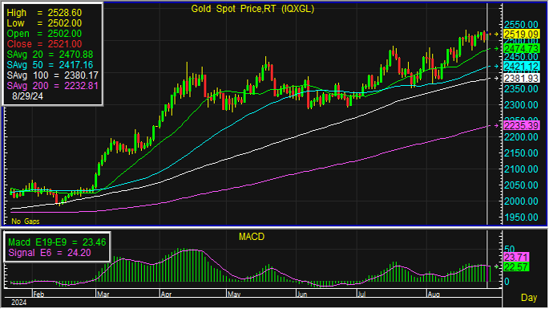Click the Mar label on the time axis
The height and width of the screenshot is (309, 549).
[103, 295]
